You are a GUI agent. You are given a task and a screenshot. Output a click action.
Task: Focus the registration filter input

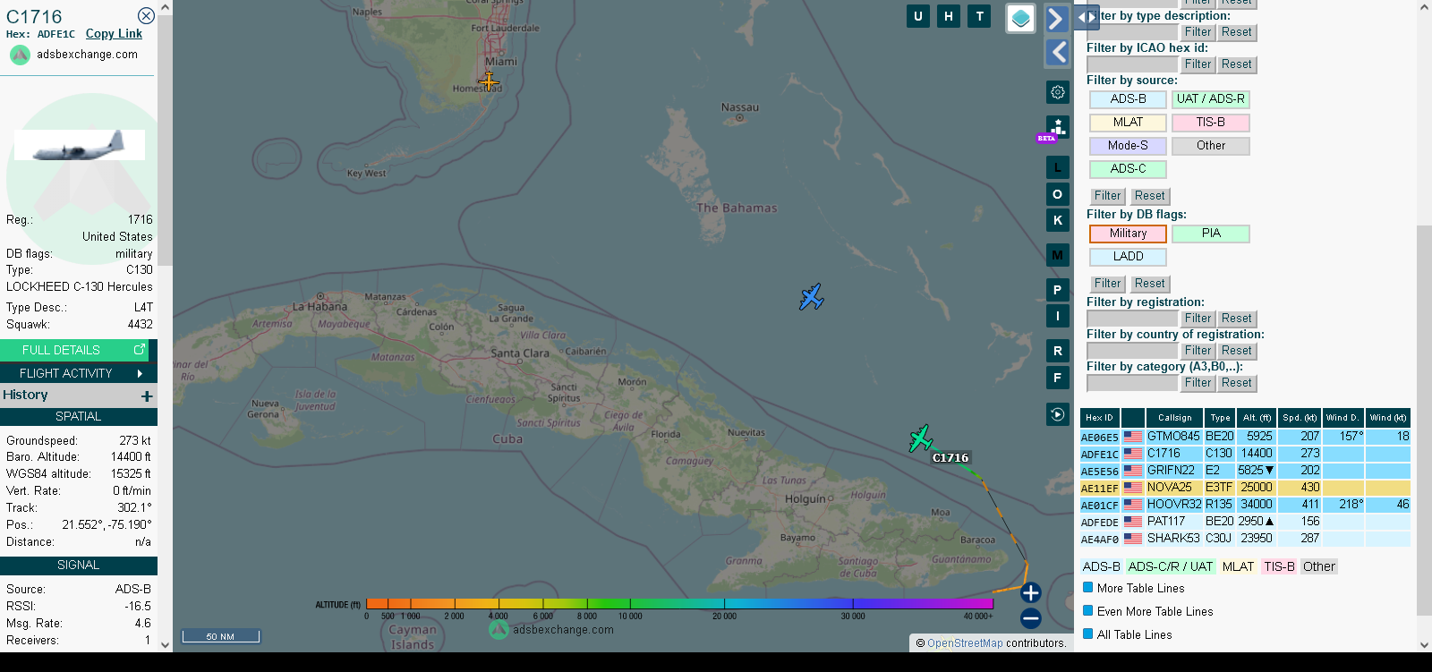1132,319
